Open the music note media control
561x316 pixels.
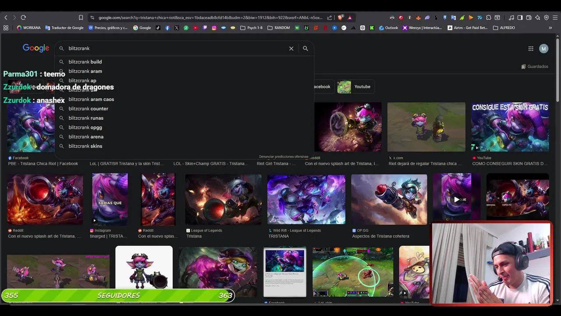click(511, 18)
